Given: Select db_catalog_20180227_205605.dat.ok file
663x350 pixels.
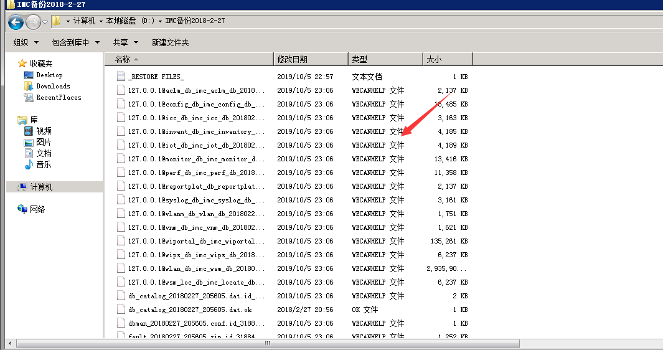Looking at the screenshot, I should tap(189, 310).
